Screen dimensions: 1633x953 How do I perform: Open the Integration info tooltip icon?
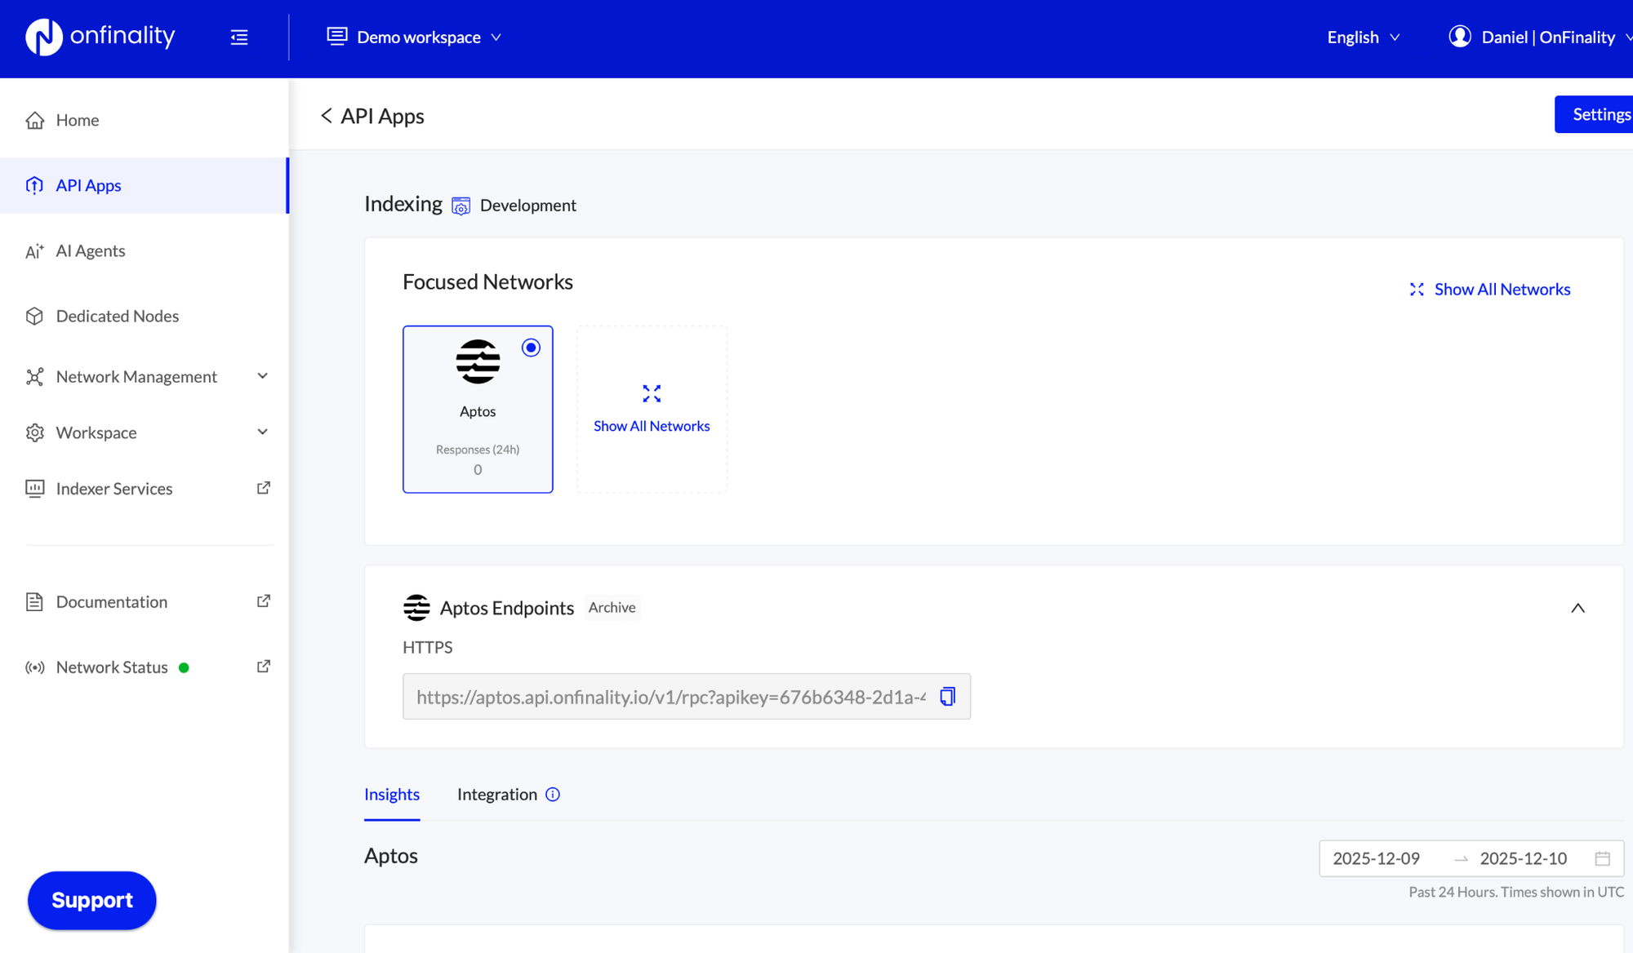[x=553, y=794]
